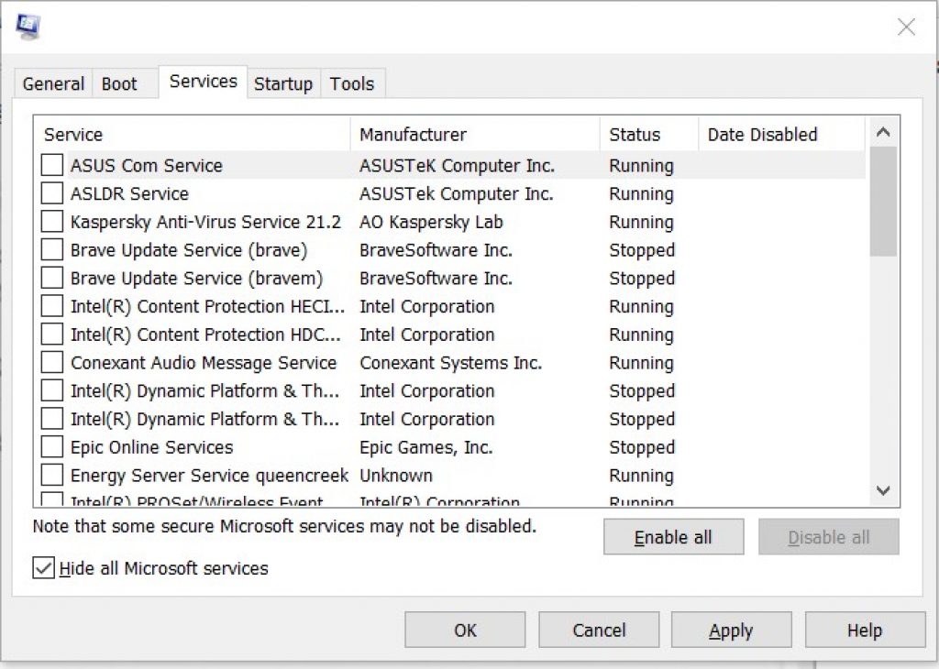Screen dimensions: 939x669
Task: Check the Energy Server Service queencreek entry
Action: pyautogui.click(x=51, y=475)
